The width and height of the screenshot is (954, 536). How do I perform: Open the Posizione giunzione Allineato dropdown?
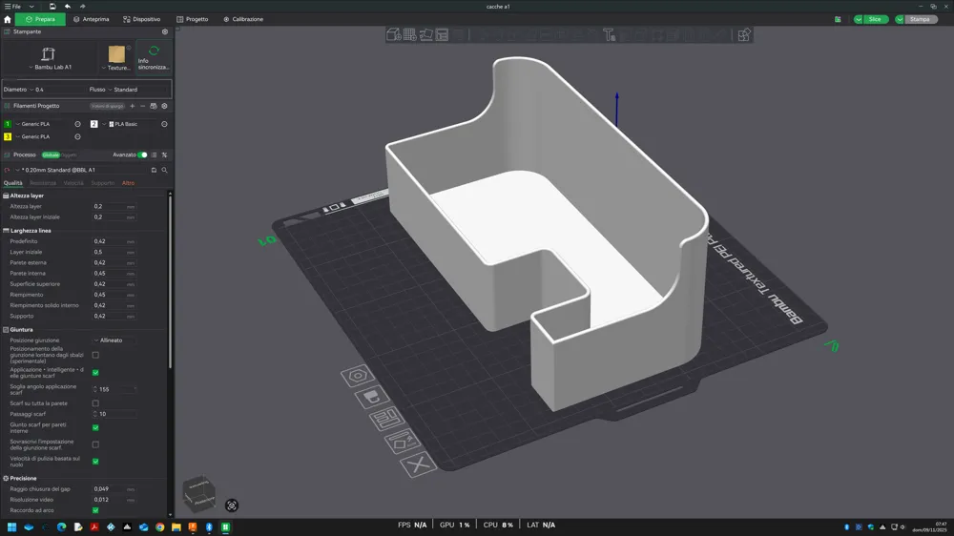(114, 340)
